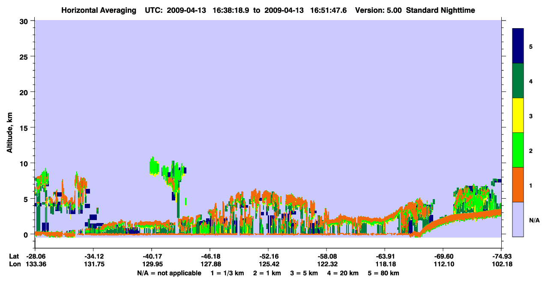Click latitude value -74.93
The image size is (557, 285).
(501, 256)
